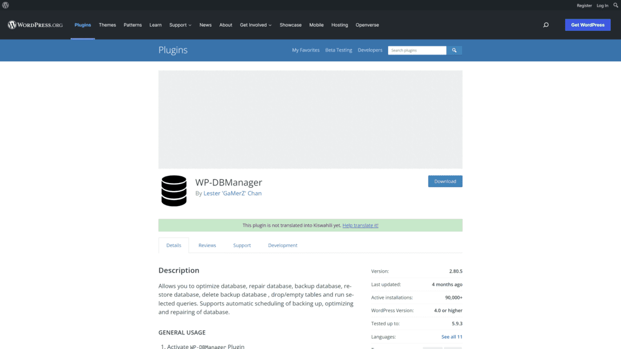Viewport: 621px width, 349px height.
Task: Open News from the navigation bar
Action: click(206, 25)
